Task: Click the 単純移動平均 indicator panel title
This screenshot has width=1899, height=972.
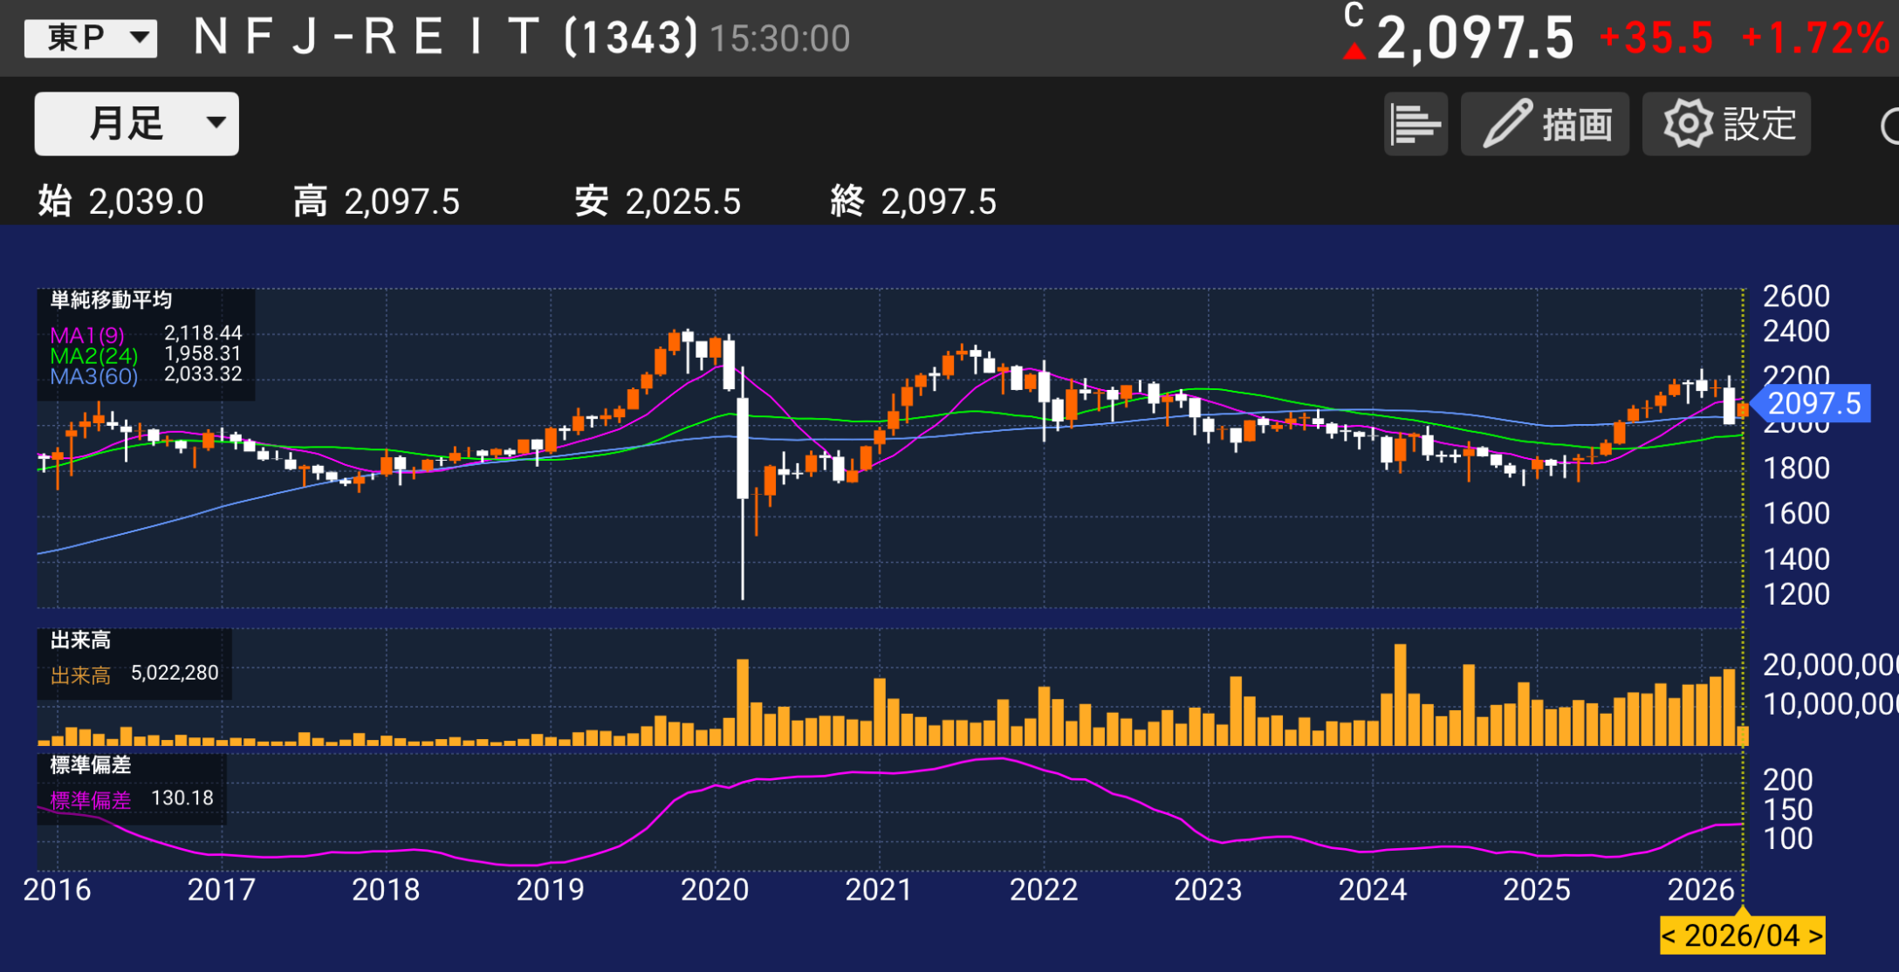Action: (111, 300)
